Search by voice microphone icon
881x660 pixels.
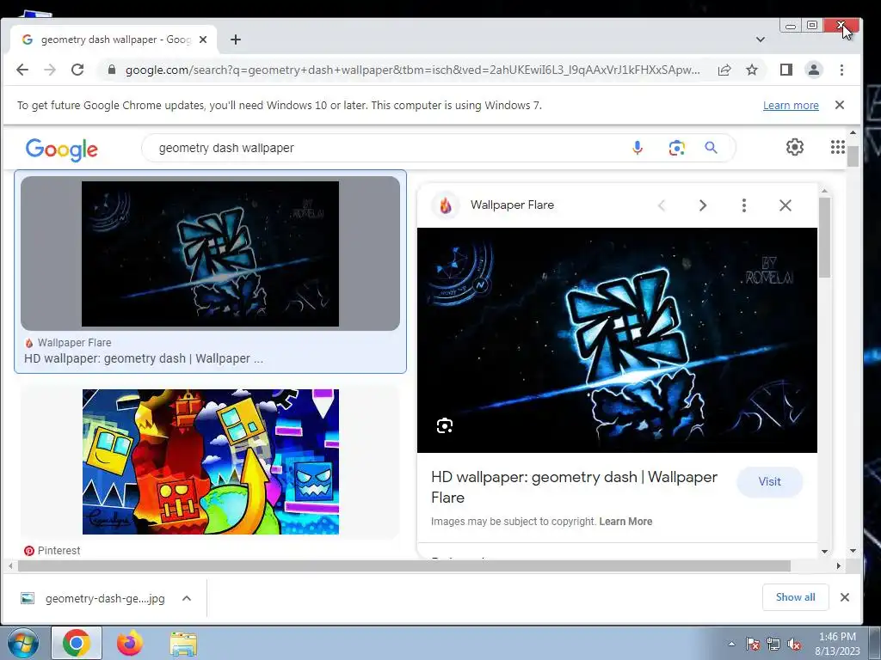click(638, 148)
